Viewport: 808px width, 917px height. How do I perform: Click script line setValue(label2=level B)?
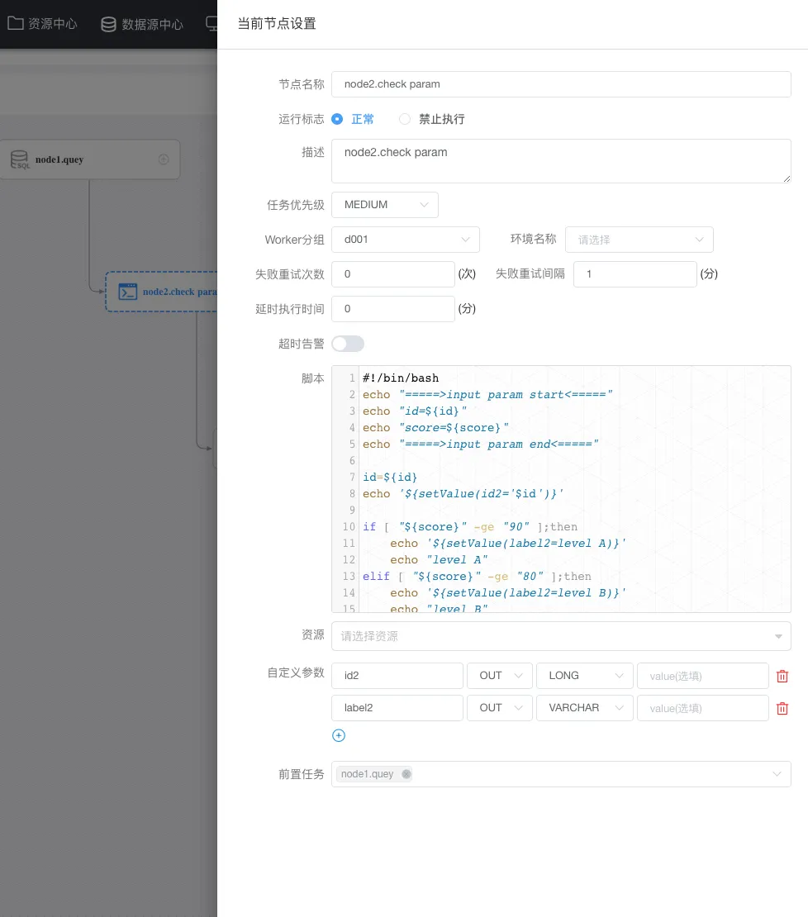508,592
